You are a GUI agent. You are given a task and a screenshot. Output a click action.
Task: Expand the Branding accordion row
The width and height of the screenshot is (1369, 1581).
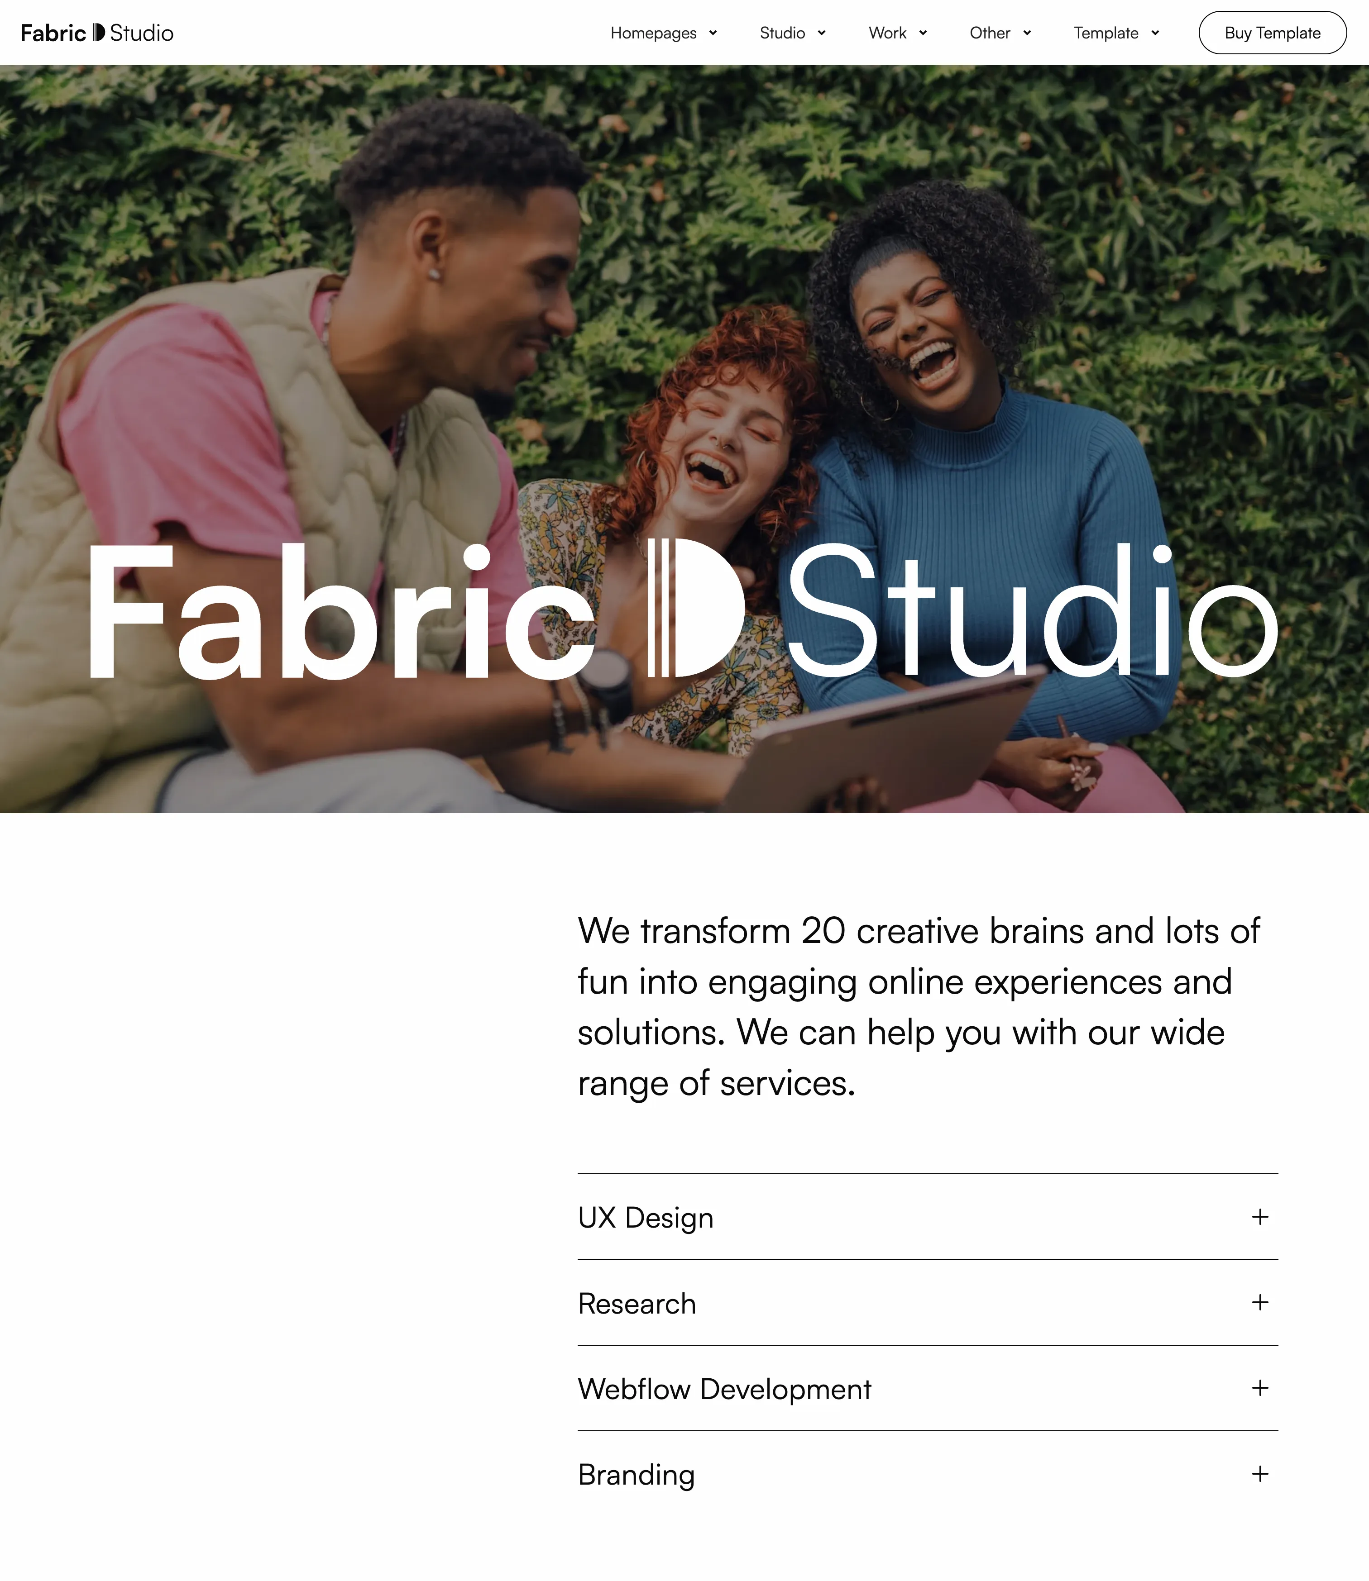click(928, 1473)
